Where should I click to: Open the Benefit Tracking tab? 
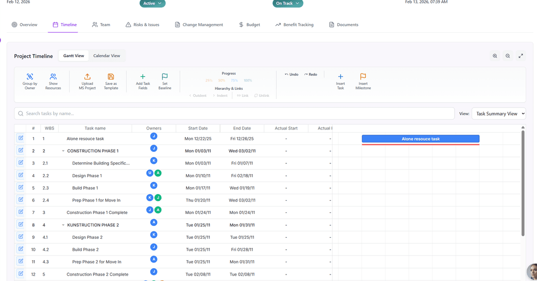click(294, 25)
